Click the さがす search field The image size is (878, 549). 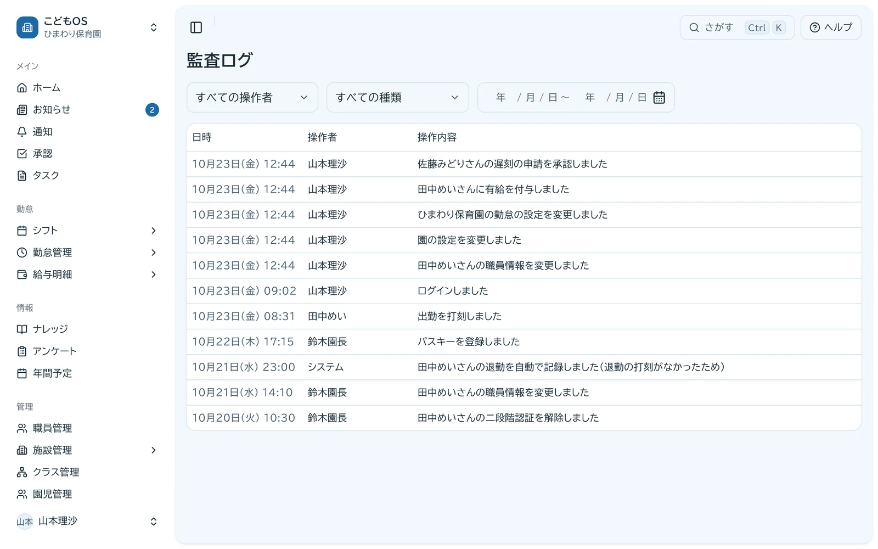[737, 27]
